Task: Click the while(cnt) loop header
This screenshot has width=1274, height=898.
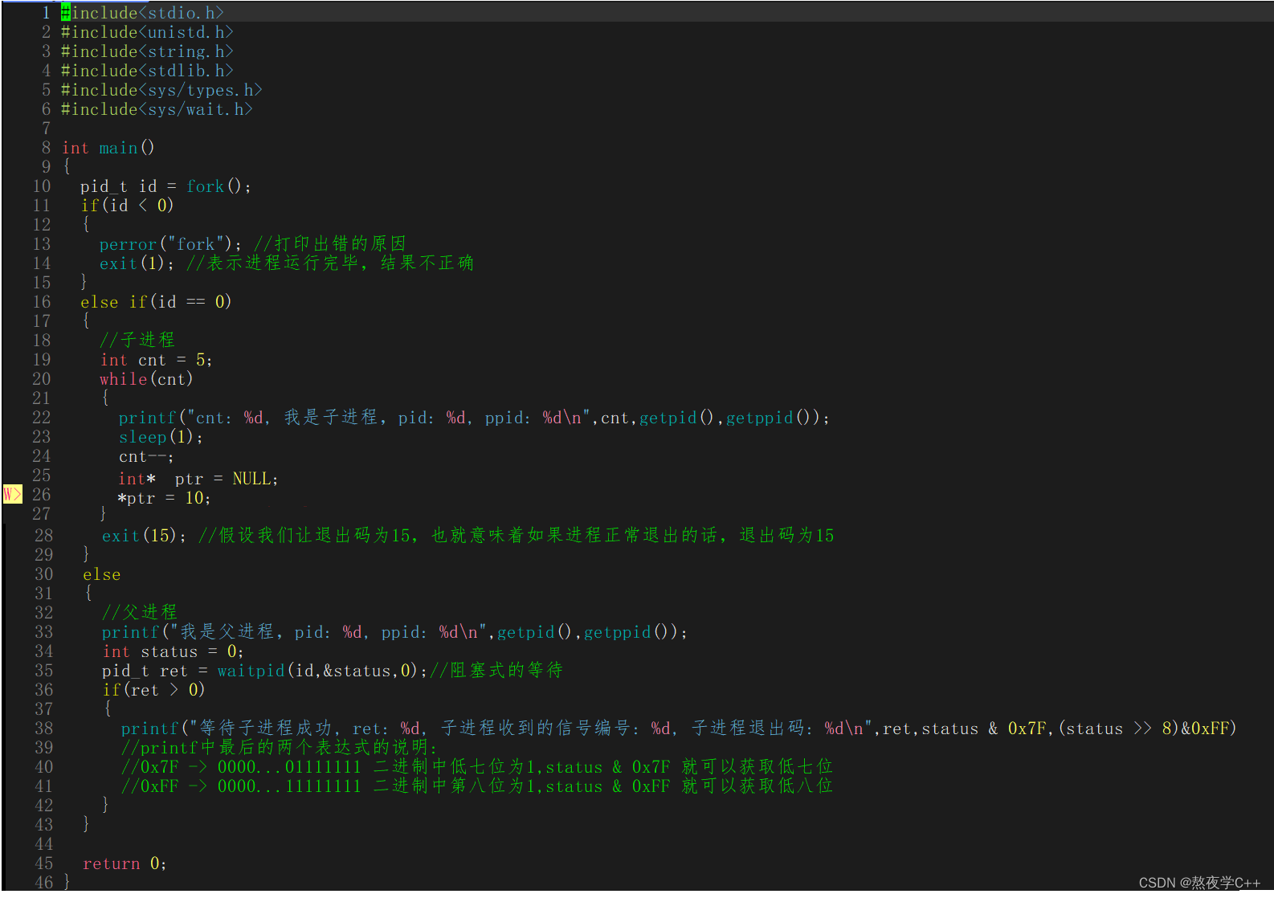Action: coord(147,379)
